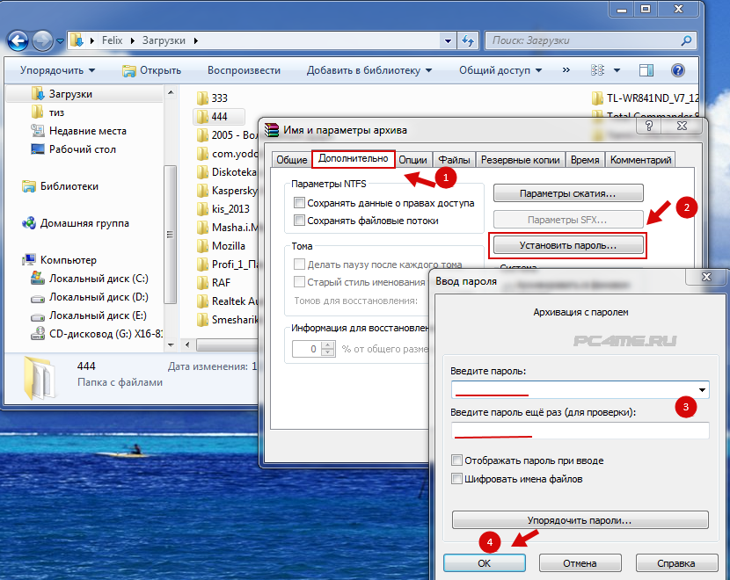Select Рабочий стол in navigation pane
The width and height of the screenshot is (730, 580).
coord(73,149)
